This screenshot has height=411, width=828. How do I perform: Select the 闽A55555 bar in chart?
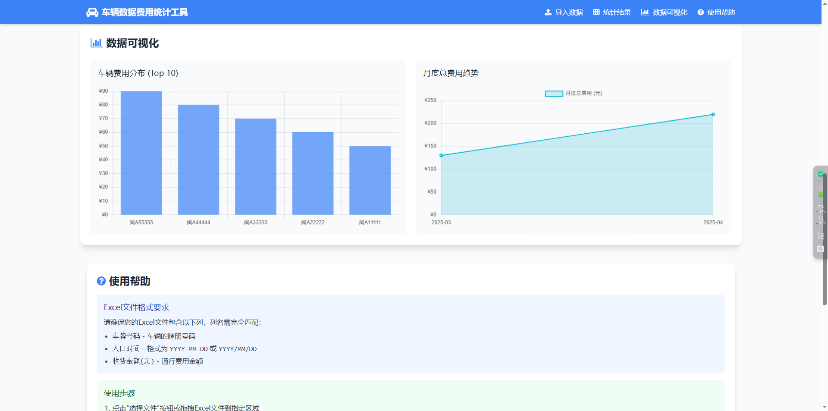141,153
